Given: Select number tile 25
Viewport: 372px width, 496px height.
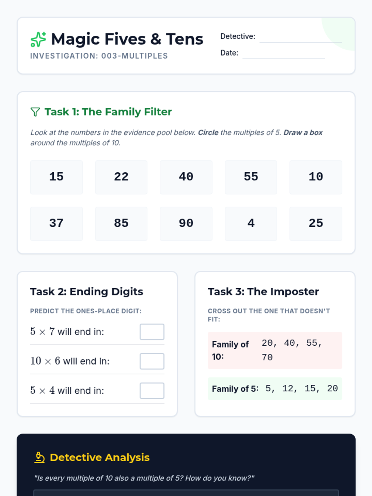Looking at the screenshot, I should (316, 224).
